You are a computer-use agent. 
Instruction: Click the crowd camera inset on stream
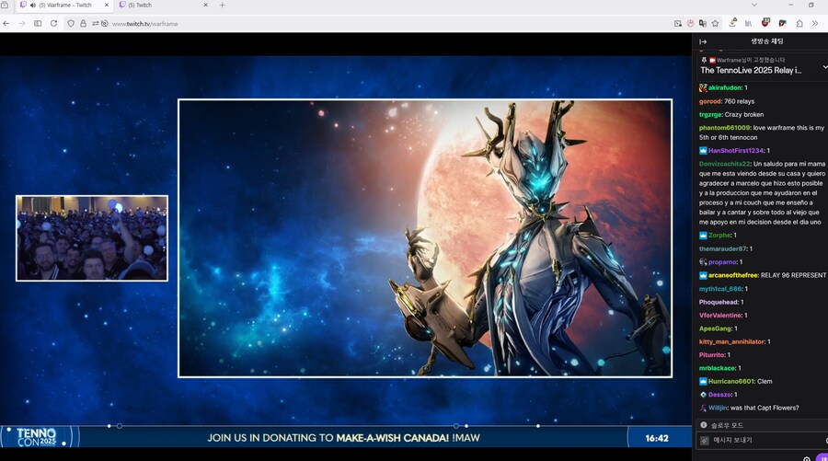pyautogui.click(x=92, y=238)
